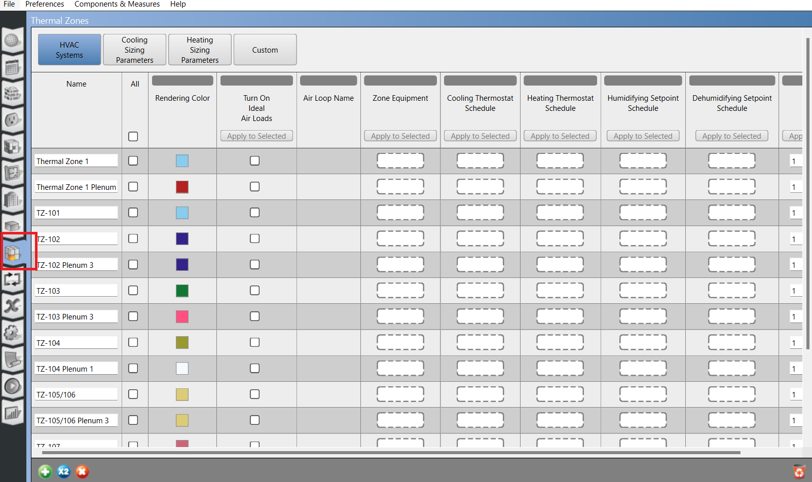Open the Output Variables tab

click(13, 306)
